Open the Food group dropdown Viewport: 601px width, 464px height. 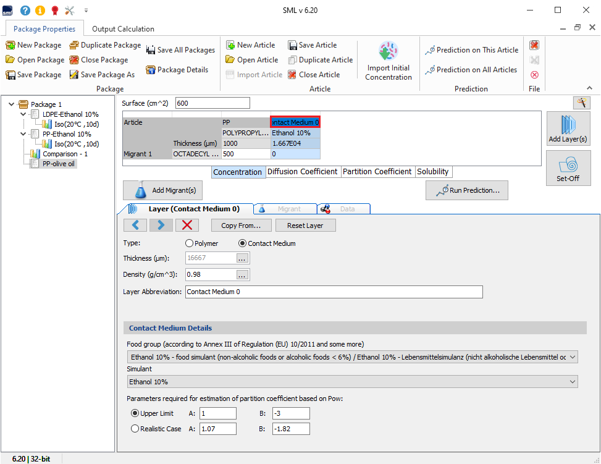pos(572,357)
